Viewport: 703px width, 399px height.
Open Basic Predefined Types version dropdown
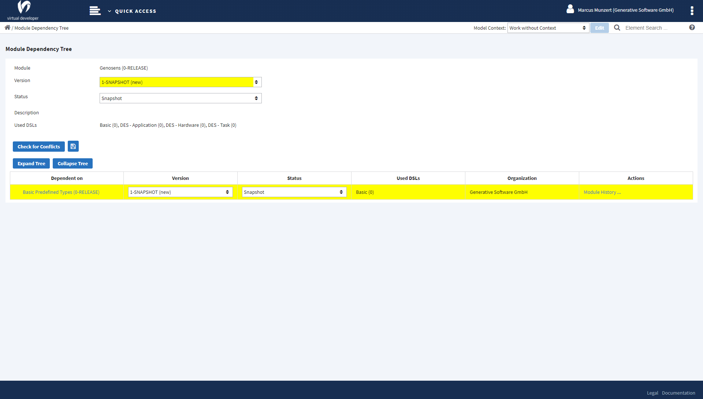[x=181, y=192]
